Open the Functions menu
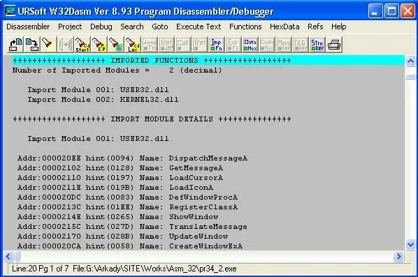 (x=245, y=27)
